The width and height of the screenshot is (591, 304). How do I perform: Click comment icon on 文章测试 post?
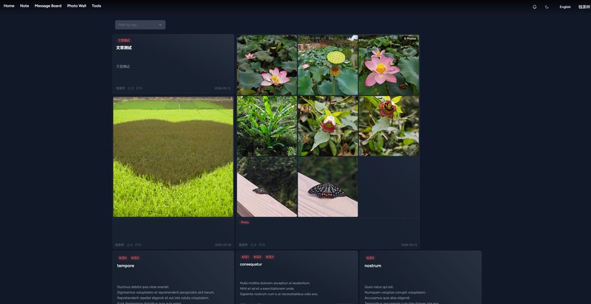pyautogui.click(x=139, y=89)
